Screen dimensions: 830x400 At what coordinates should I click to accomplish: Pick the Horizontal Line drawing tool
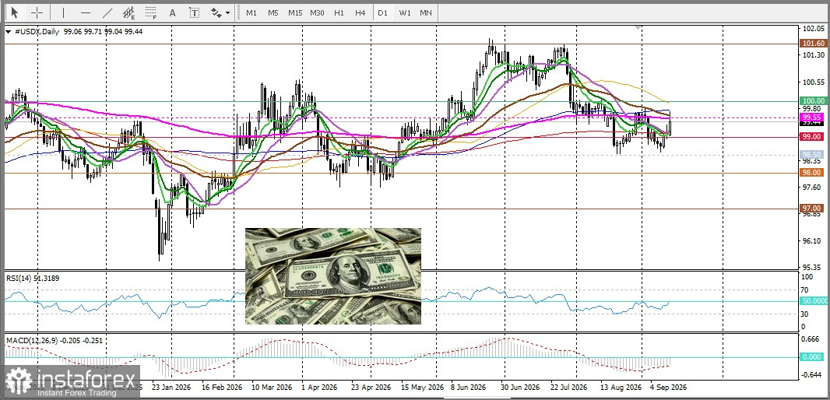pyautogui.click(x=86, y=12)
